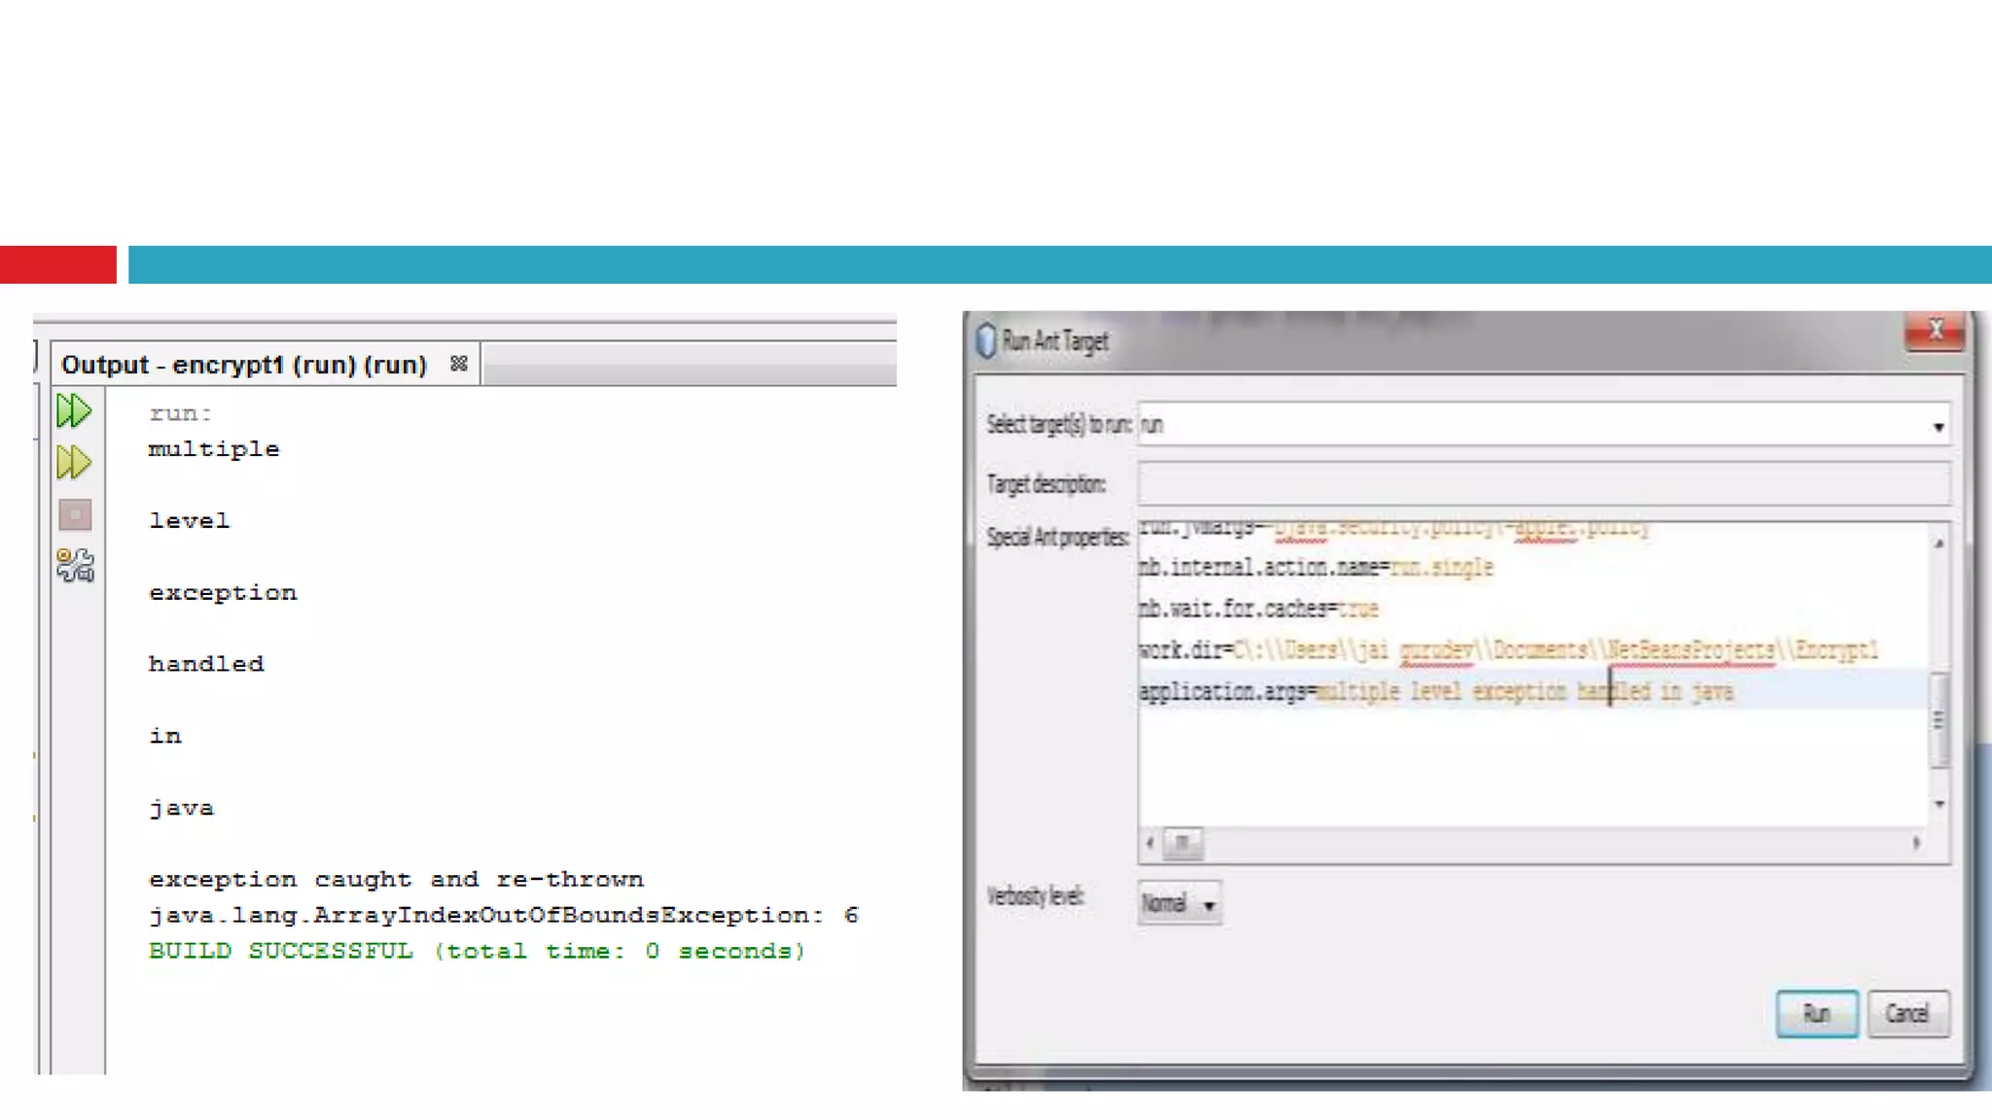Open the Verbosity level Normal dropdown

pos(1180,903)
